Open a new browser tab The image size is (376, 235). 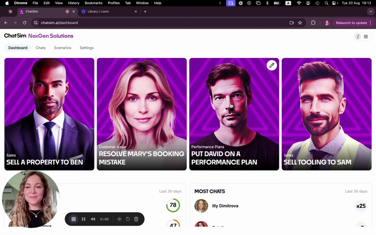click(x=145, y=11)
